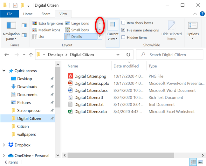Switch to the Share tab
The image size is (206, 166).
click(x=46, y=14)
